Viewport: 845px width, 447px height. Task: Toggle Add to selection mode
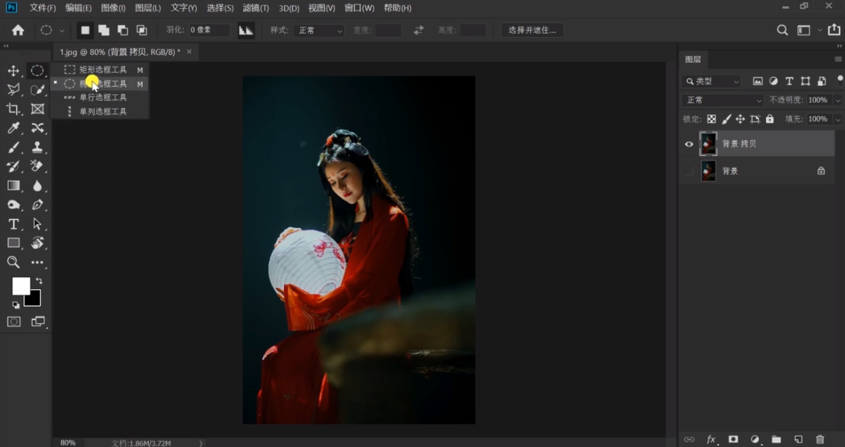[103, 30]
